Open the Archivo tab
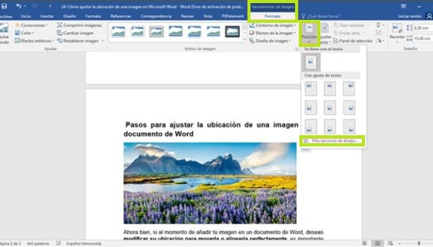 6,16
